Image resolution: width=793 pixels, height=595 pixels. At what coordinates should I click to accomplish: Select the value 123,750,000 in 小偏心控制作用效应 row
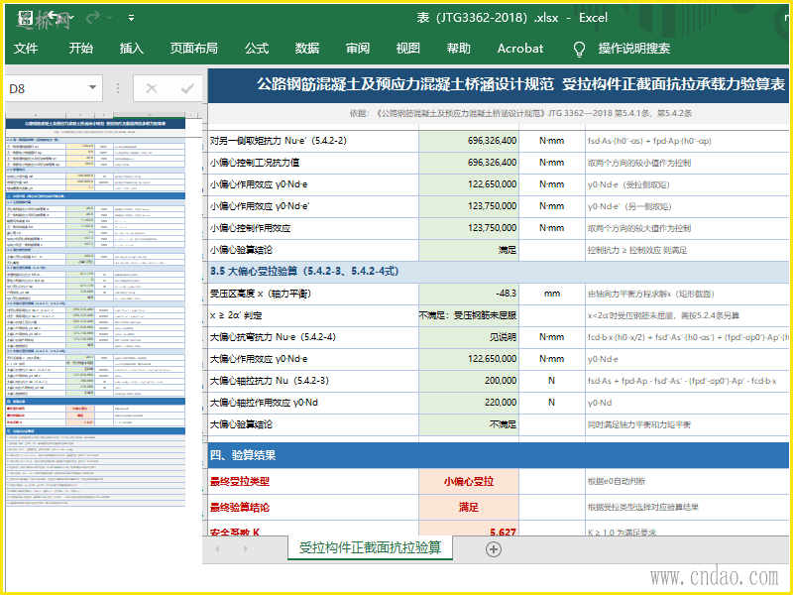click(469, 228)
